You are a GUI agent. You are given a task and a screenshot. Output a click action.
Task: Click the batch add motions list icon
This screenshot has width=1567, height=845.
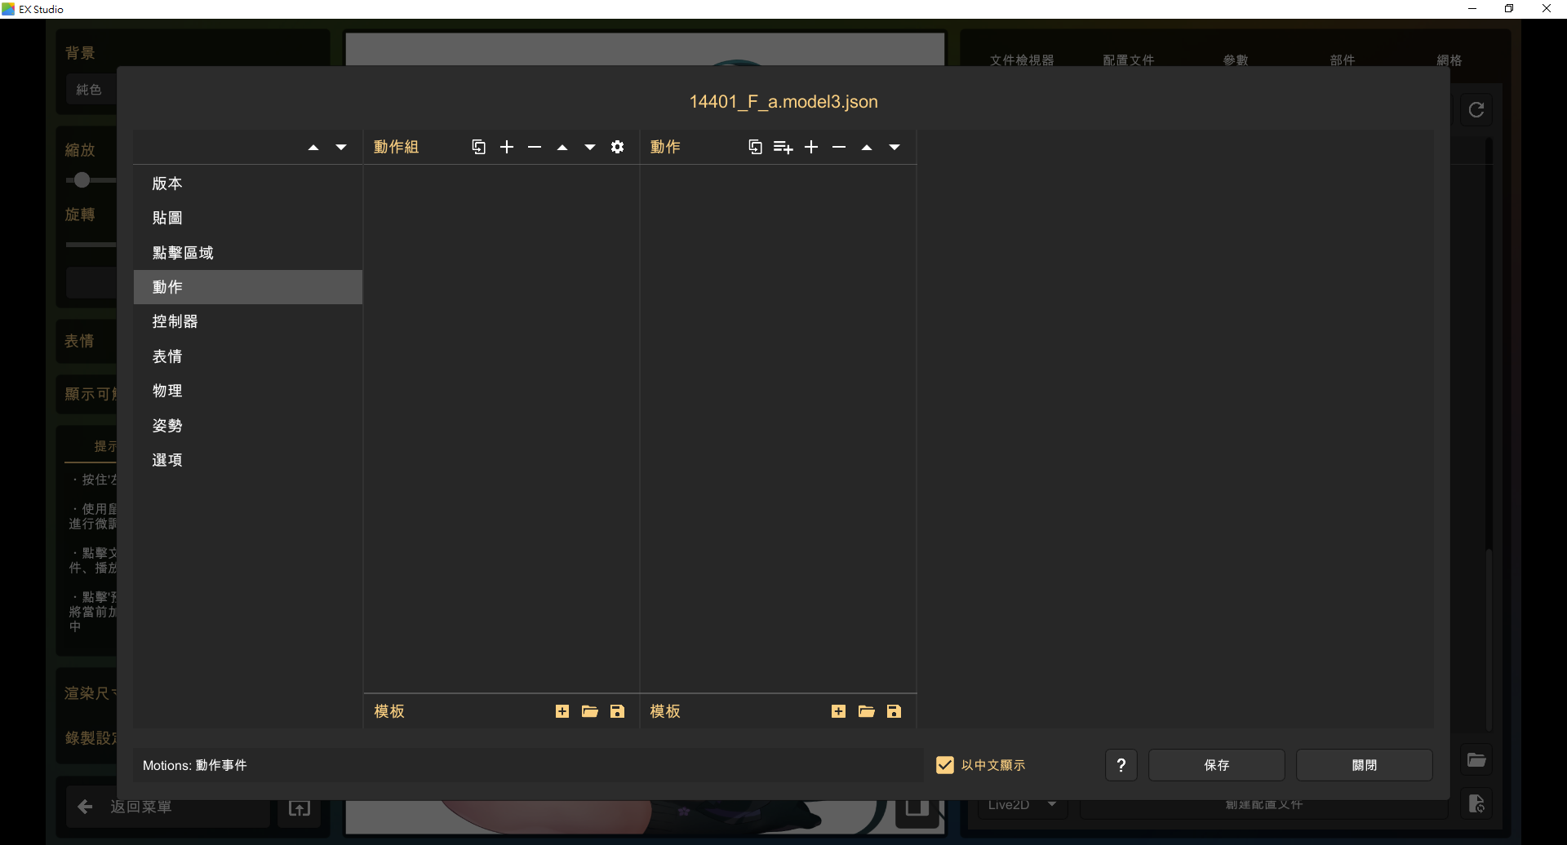783,147
